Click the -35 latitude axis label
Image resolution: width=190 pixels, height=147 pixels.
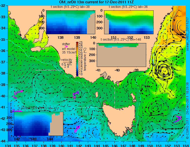coord(3,40)
